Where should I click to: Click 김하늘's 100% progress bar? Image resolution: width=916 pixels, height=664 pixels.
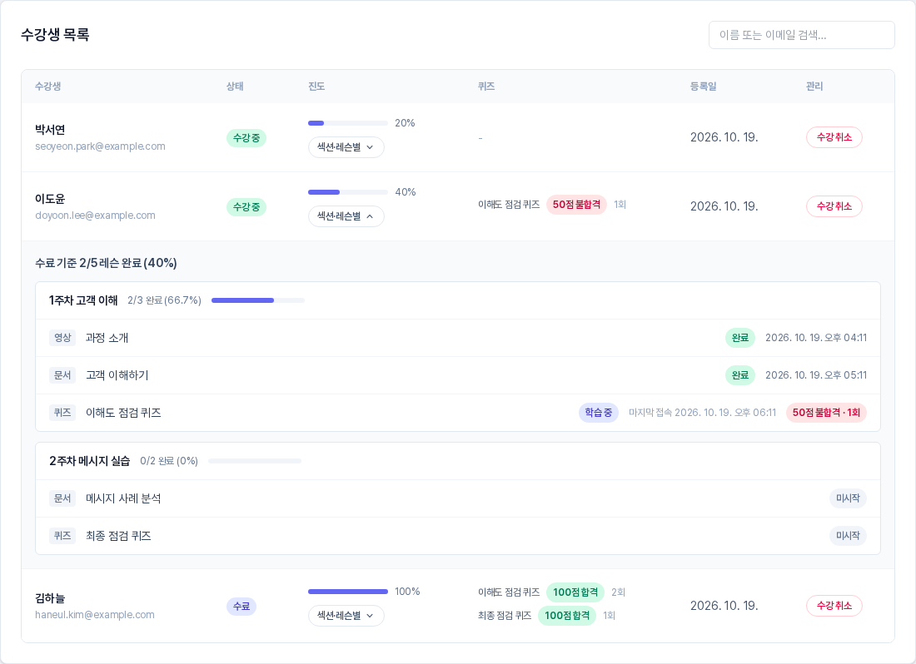click(348, 592)
